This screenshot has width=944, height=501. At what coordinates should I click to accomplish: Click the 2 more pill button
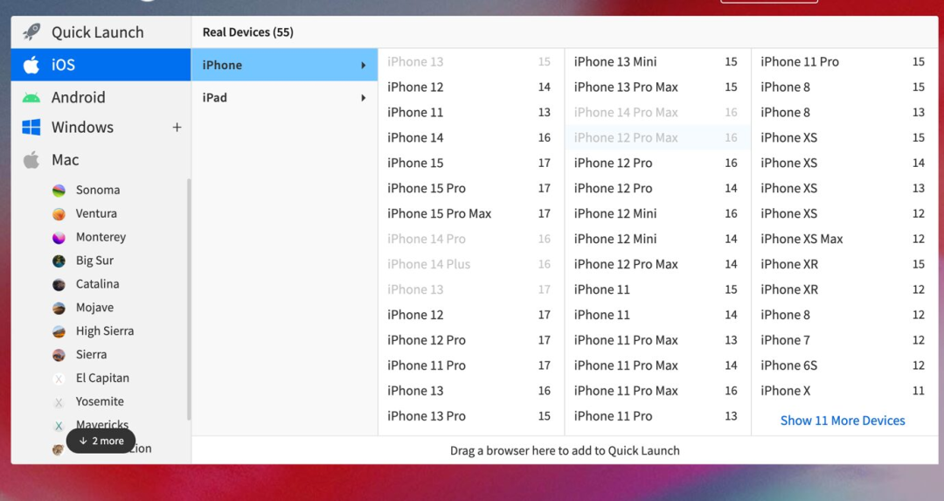tap(101, 441)
